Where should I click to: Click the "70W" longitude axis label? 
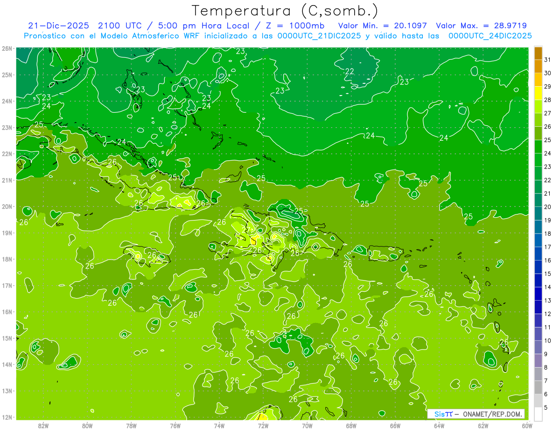[x=307, y=425]
